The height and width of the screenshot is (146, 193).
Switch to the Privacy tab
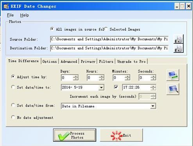(88, 62)
